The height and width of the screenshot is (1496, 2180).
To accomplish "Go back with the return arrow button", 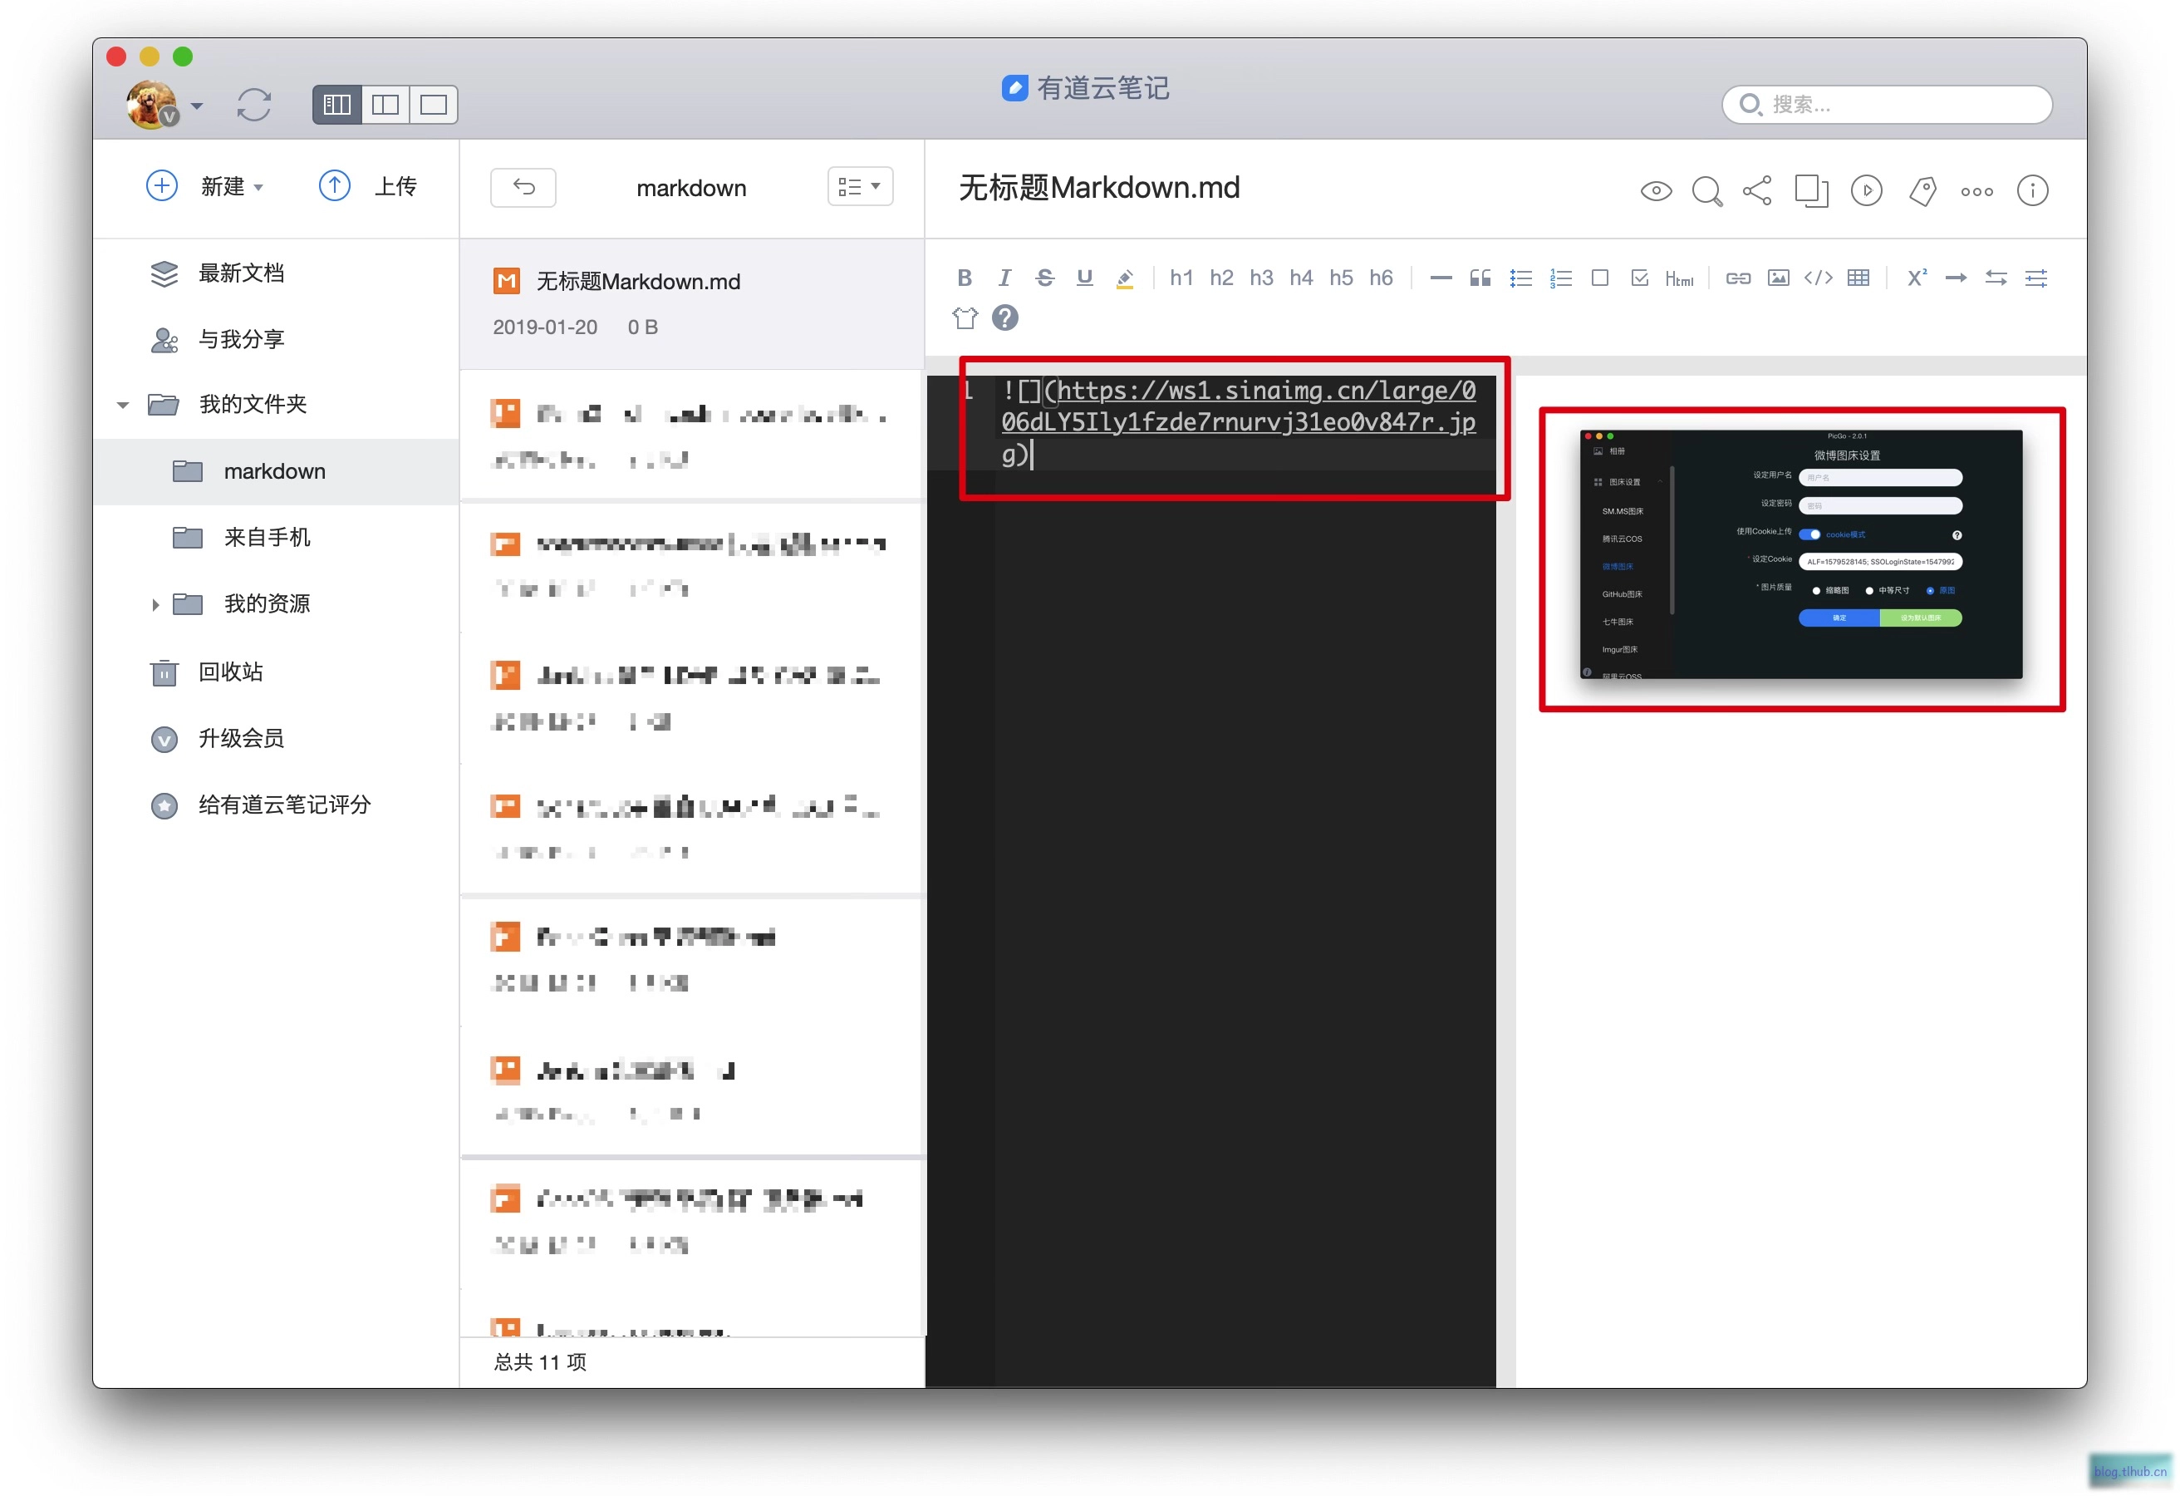I will 523,188.
